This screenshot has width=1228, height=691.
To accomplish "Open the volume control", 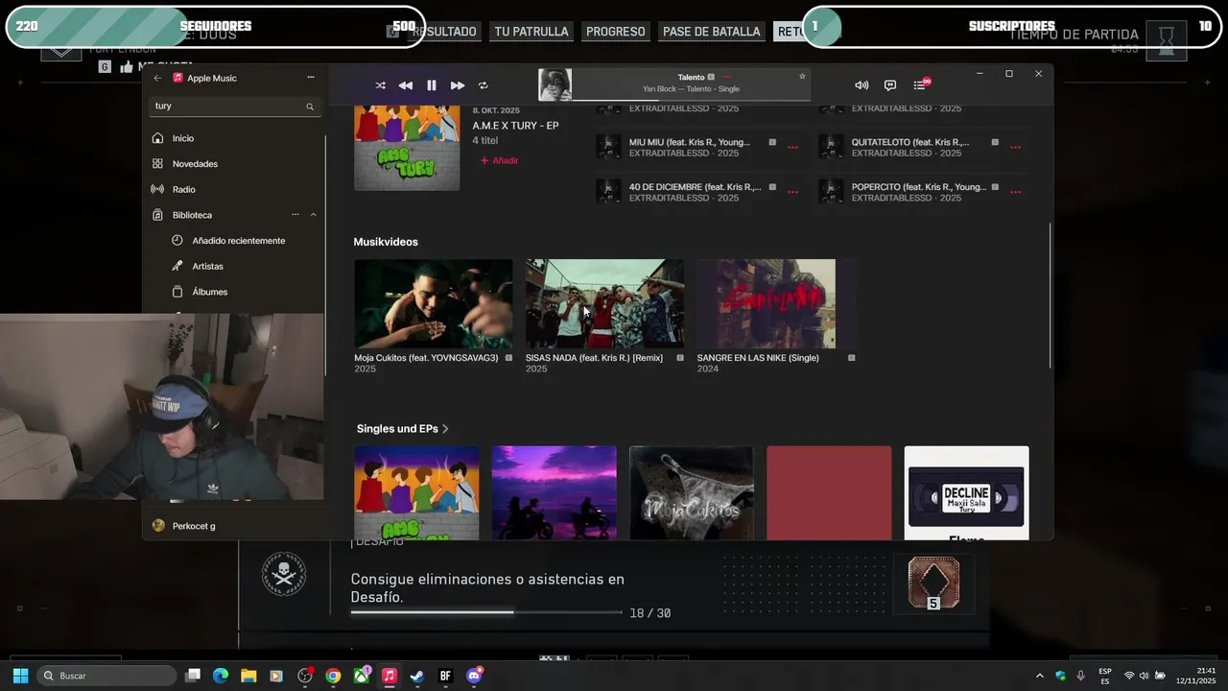I will coord(862,85).
